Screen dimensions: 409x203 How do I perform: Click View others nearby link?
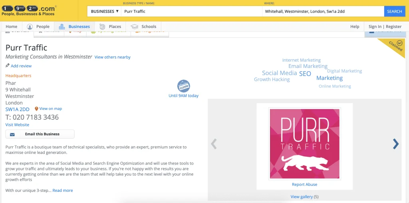tap(112, 57)
